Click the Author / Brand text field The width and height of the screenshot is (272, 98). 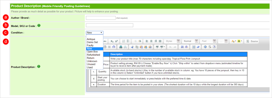[x=100, y=18]
